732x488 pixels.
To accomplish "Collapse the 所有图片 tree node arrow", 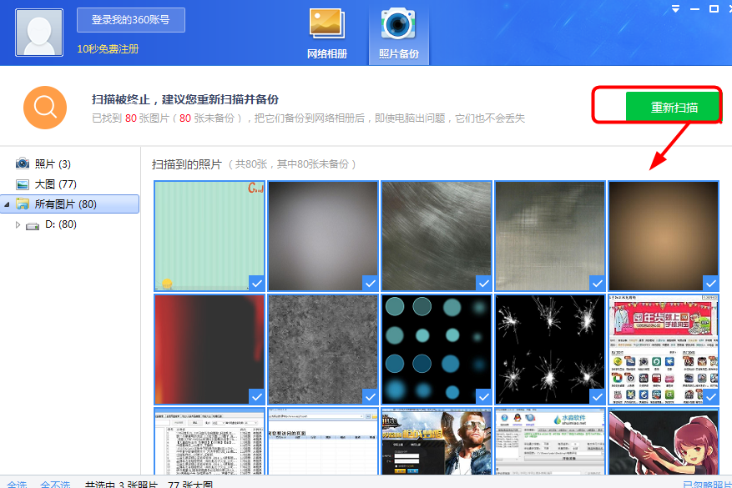I will coord(7,204).
